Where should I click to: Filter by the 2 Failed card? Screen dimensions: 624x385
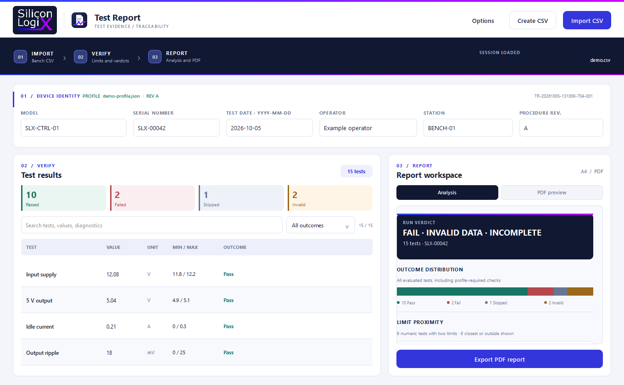point(153,198)
